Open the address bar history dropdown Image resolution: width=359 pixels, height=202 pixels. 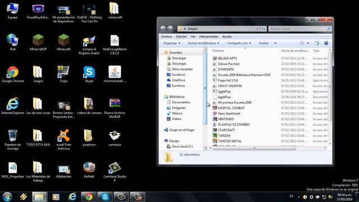pyautogui.click(x=257, y=29)
